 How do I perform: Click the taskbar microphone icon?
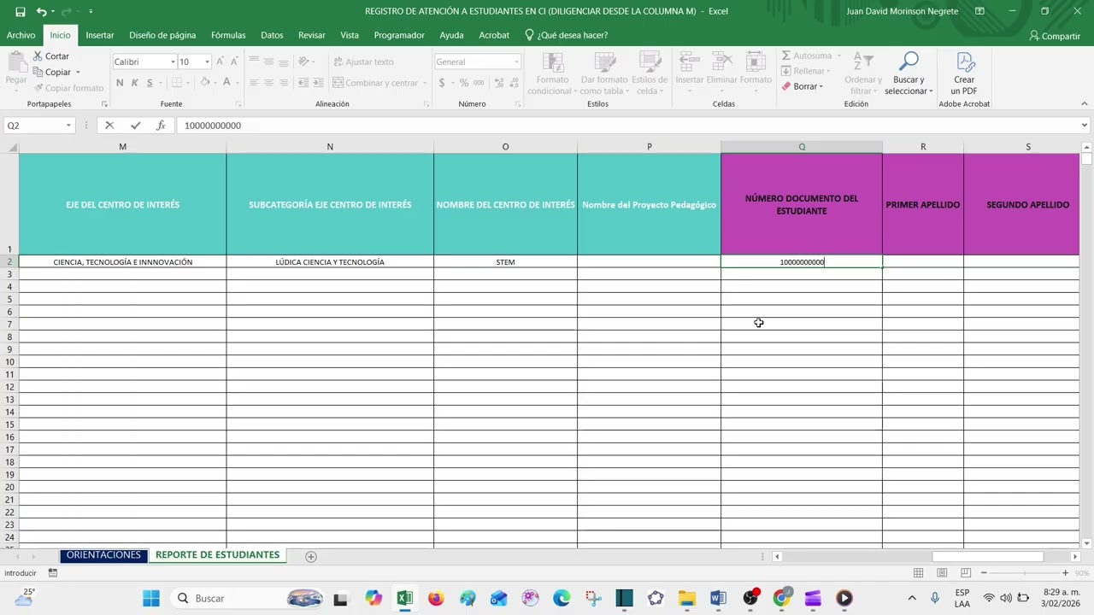click(935, 598)
